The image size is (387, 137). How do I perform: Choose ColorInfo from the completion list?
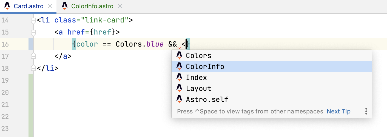coord(205,67)
